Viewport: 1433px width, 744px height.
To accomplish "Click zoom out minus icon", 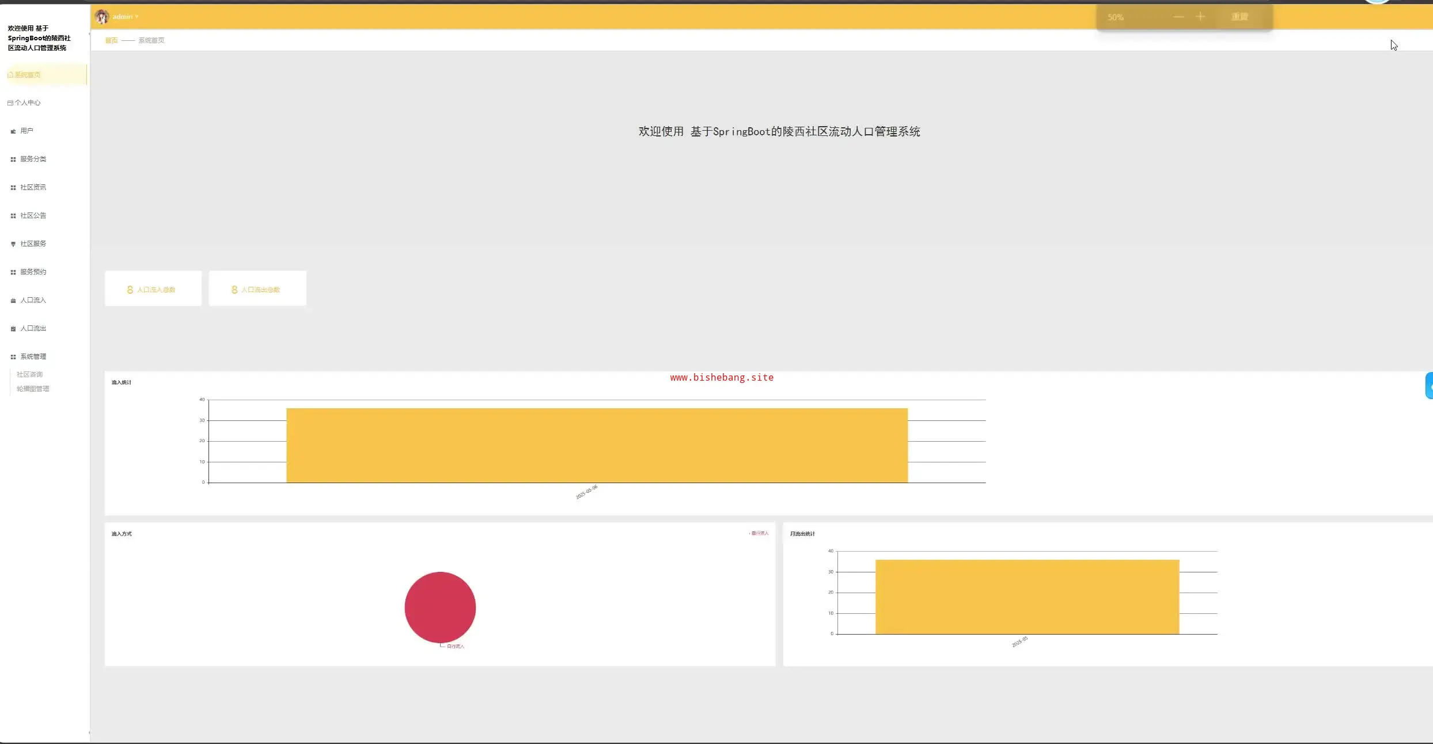I will coord(1178,17).
